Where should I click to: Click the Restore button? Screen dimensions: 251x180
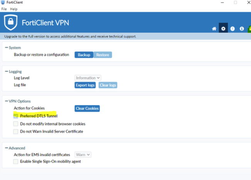click(x=103, y=55)
